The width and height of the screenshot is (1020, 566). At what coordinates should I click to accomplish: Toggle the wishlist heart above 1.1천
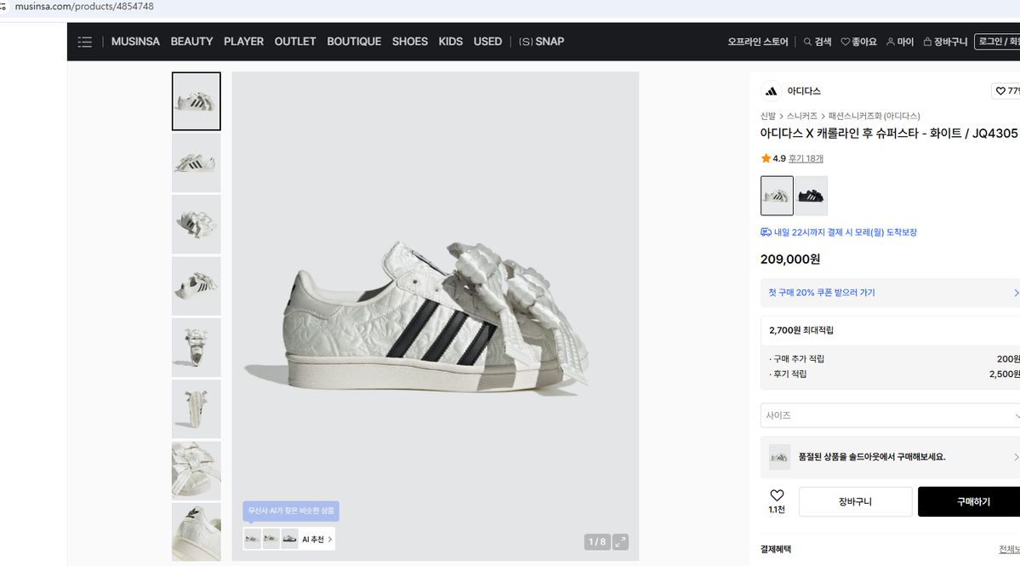[777, 495]
